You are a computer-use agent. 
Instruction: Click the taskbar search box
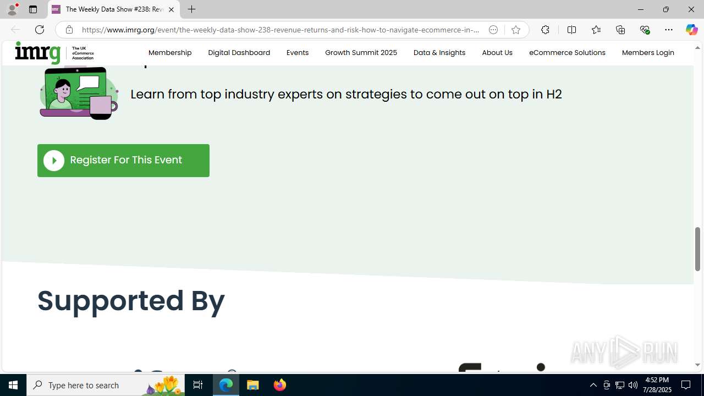(106, 385)
